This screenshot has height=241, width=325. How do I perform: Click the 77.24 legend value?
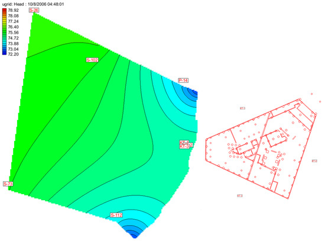pyautogui.click(x=13, y=21)
